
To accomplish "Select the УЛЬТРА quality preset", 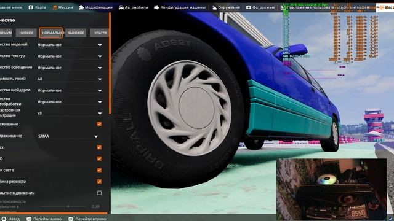I will pyautogui.click(x=100, y=33).
